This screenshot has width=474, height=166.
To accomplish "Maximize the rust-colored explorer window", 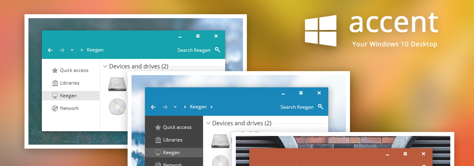I will (405, 154).
